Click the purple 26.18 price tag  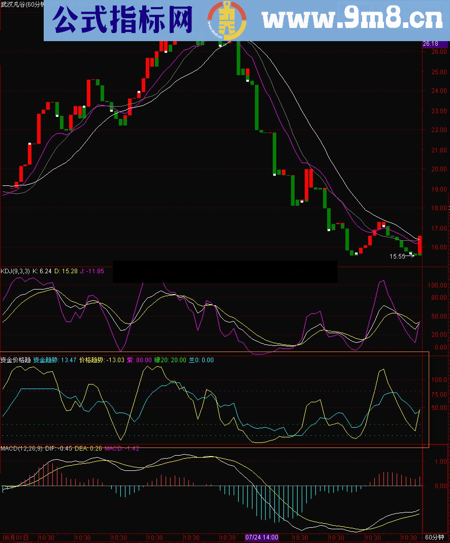point(431,44)
